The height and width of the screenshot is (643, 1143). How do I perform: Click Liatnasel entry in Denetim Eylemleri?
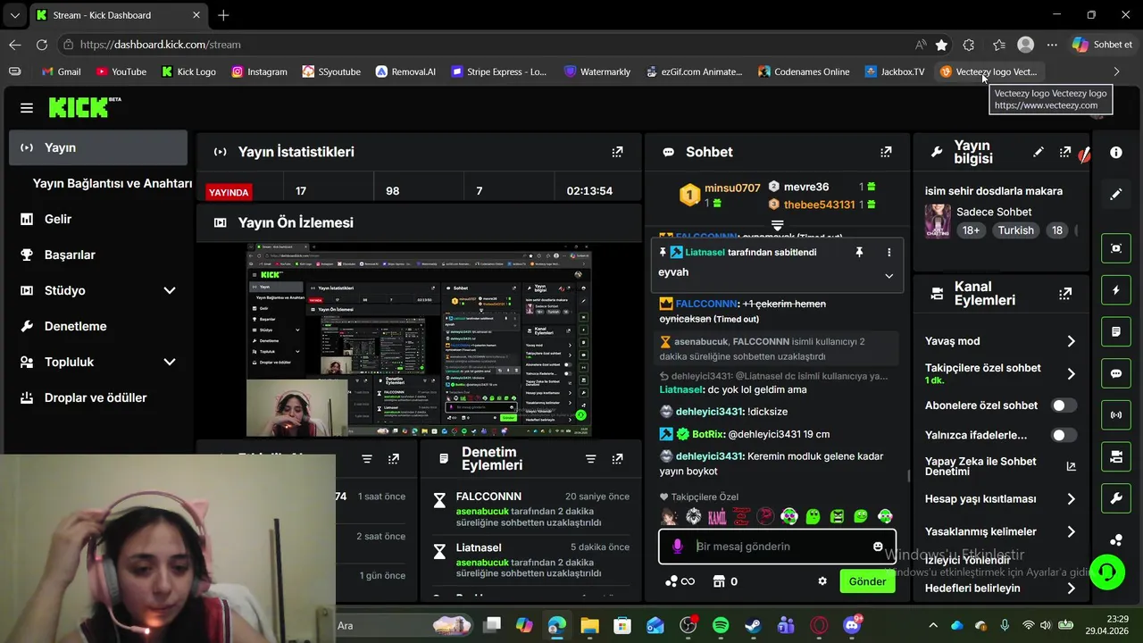click(x=479, y=547)
